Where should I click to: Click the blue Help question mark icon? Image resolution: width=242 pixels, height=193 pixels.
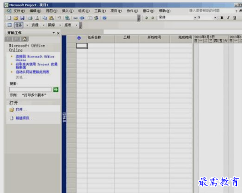pos(104,18)
